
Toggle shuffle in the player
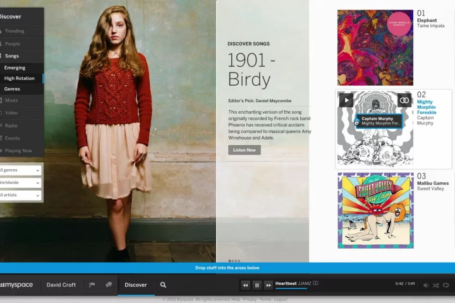(436, 285)
